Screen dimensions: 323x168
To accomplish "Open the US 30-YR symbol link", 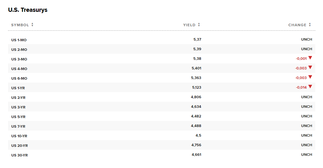I will coord(19,155).
